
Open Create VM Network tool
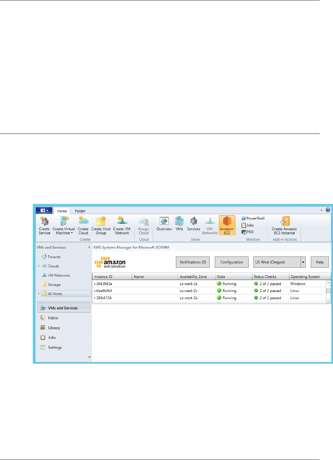(x=122, y=225)
